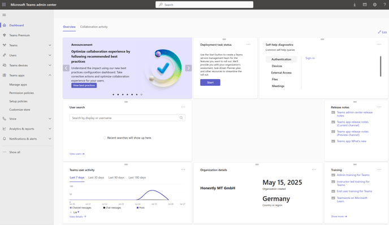Click the download icon in header
The height and width of the screenshot is (225, 389).
(355, 5)
